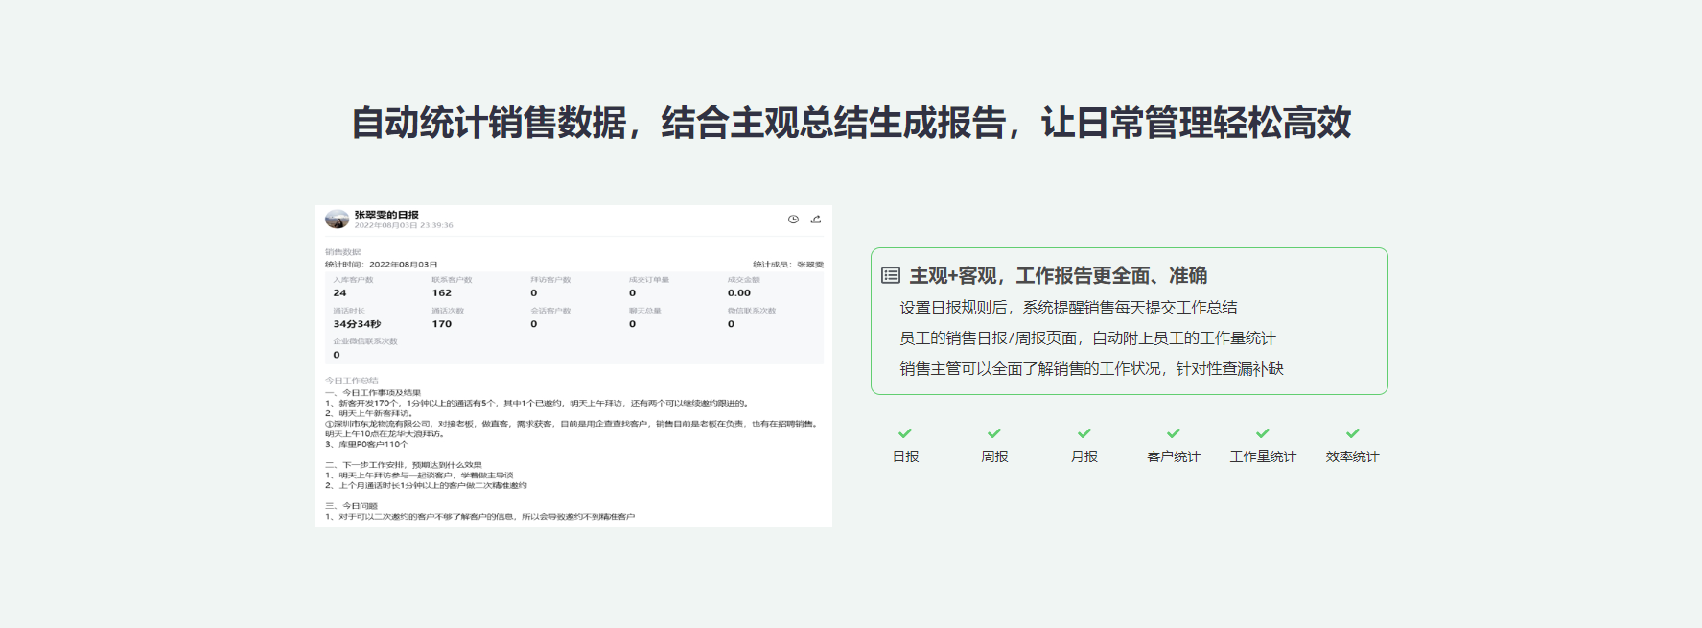
Task: Open the 工作量统计 item
Action: click(x=1263, y=457)
